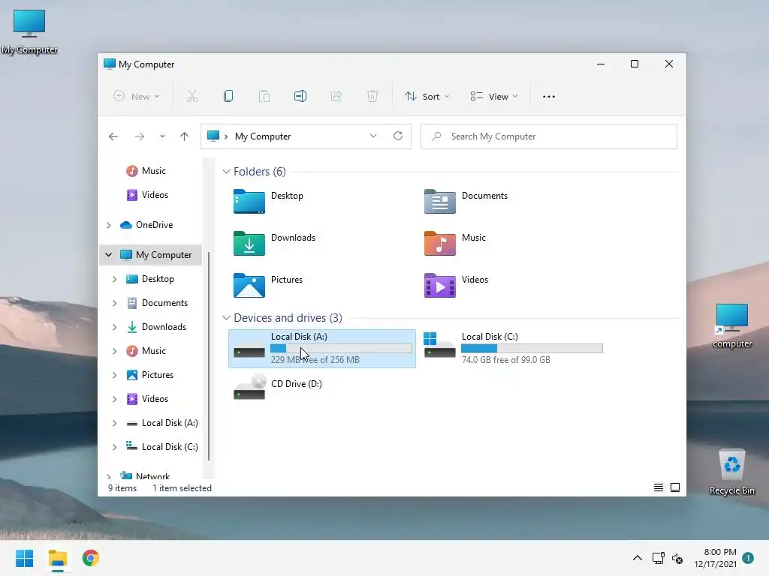Viewport: 769px width, 576px height.
Task: Click the Delete trash icon in toolbar
Action: tap(372, 97)
